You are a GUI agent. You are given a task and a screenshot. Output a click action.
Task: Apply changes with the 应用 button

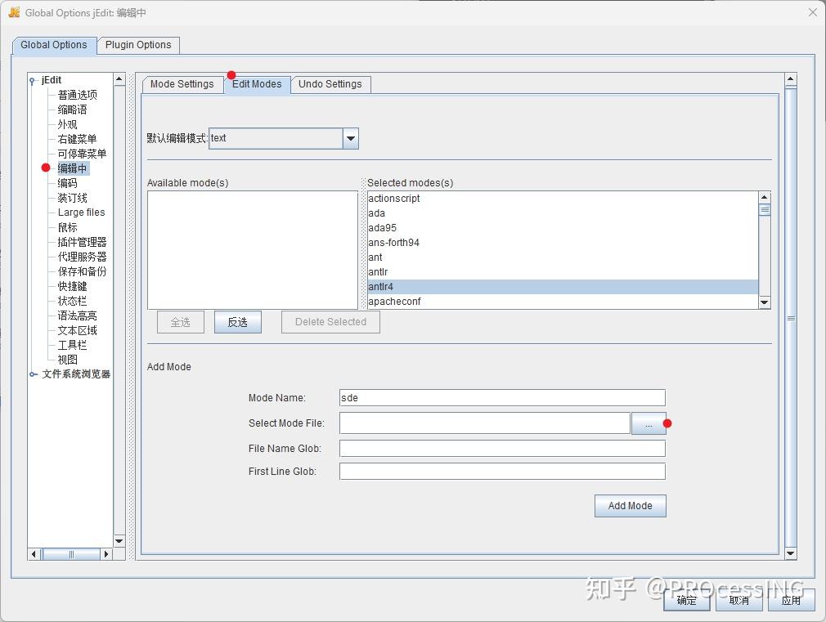click(790, 599)
